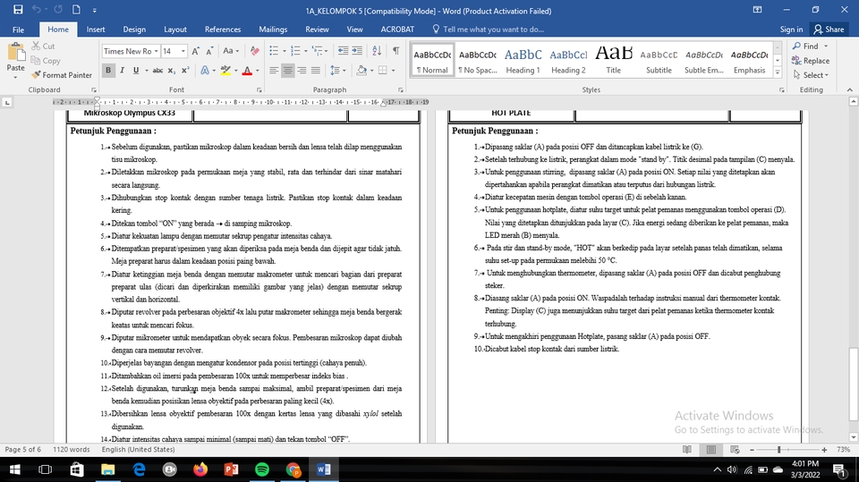Screen dimensions: 859x482
Task: Click the vertical scrollbar thumb
Action: click(854, 385)
